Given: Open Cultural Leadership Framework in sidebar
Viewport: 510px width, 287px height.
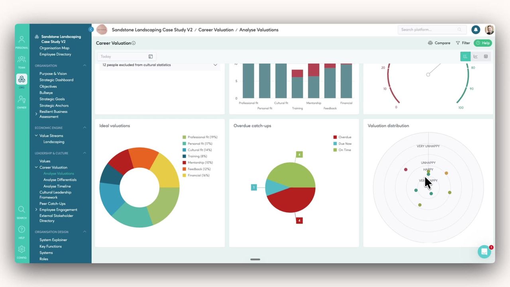Looking at the screenshot, I should [55, 195].
